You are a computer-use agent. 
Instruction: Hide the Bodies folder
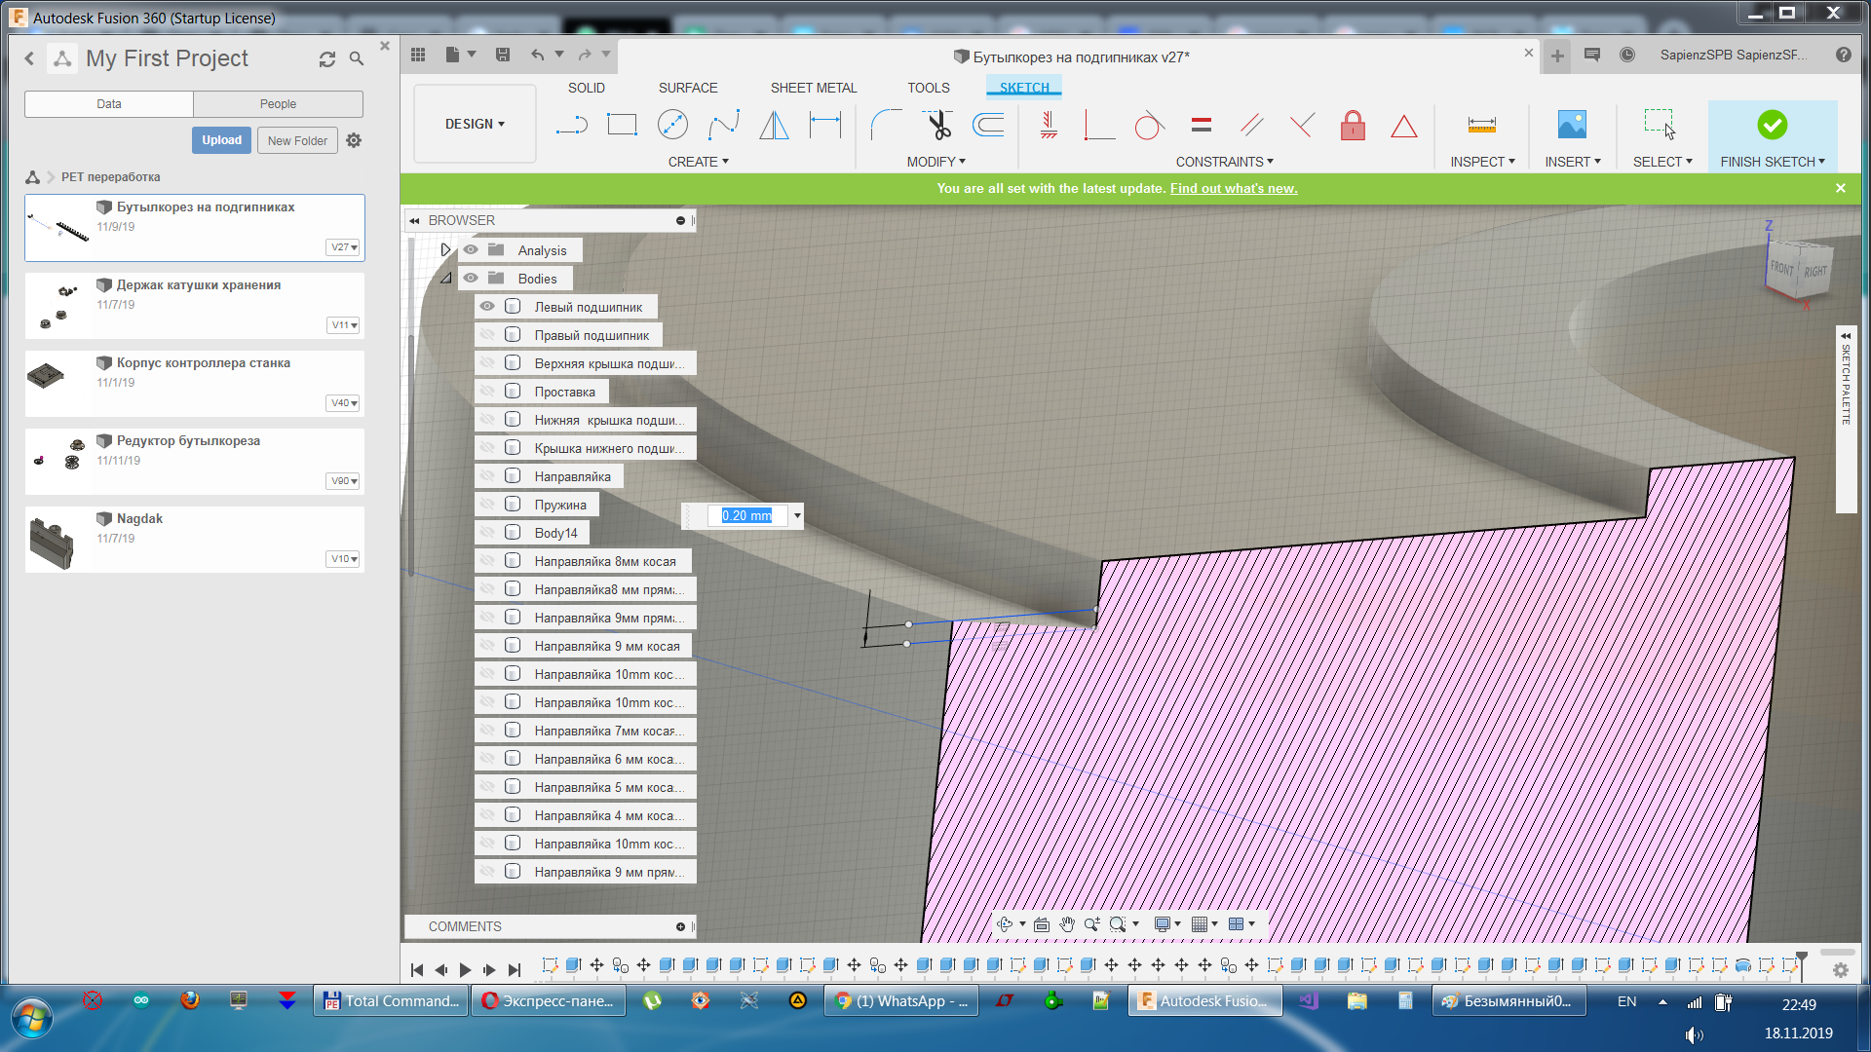point(471,279)
